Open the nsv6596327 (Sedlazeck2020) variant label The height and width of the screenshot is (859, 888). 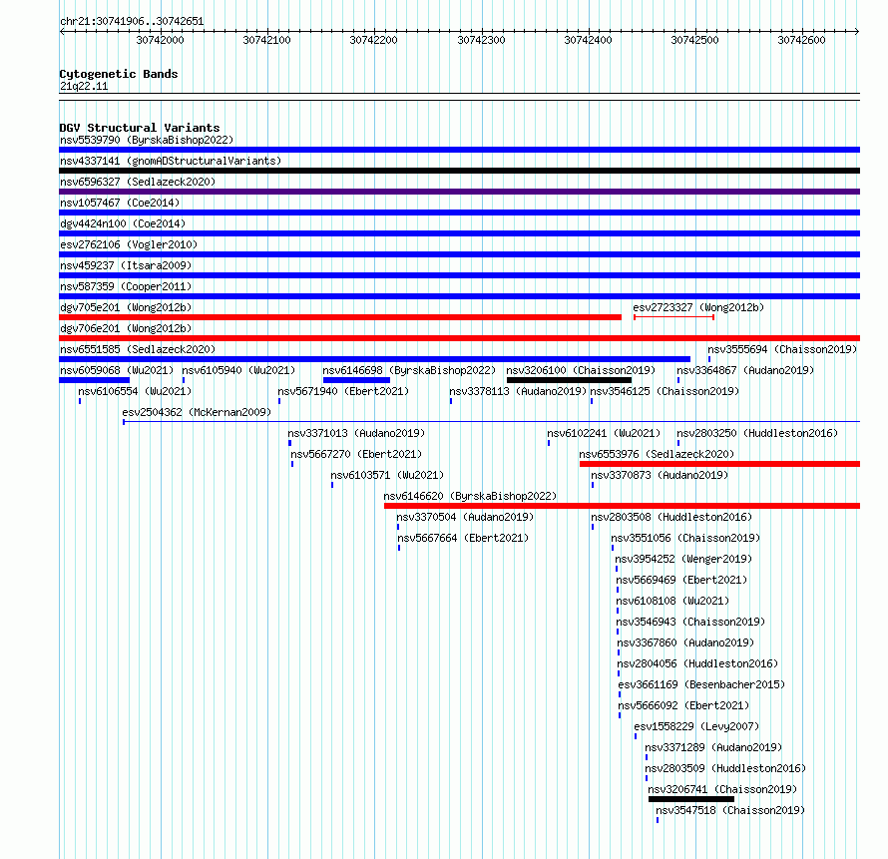click(x=138, y=182)
